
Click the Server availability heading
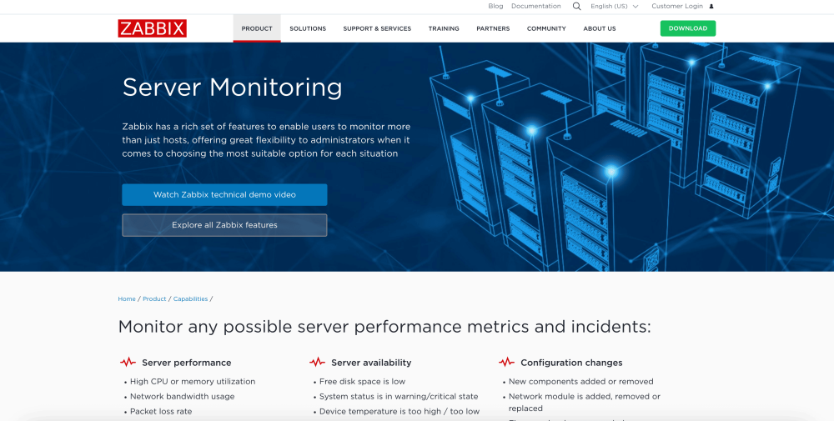pos(371,363)
